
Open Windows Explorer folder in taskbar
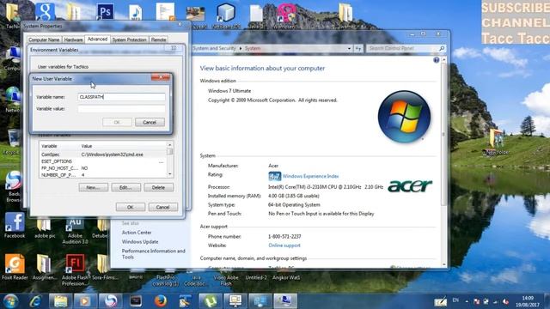(60, 301)
